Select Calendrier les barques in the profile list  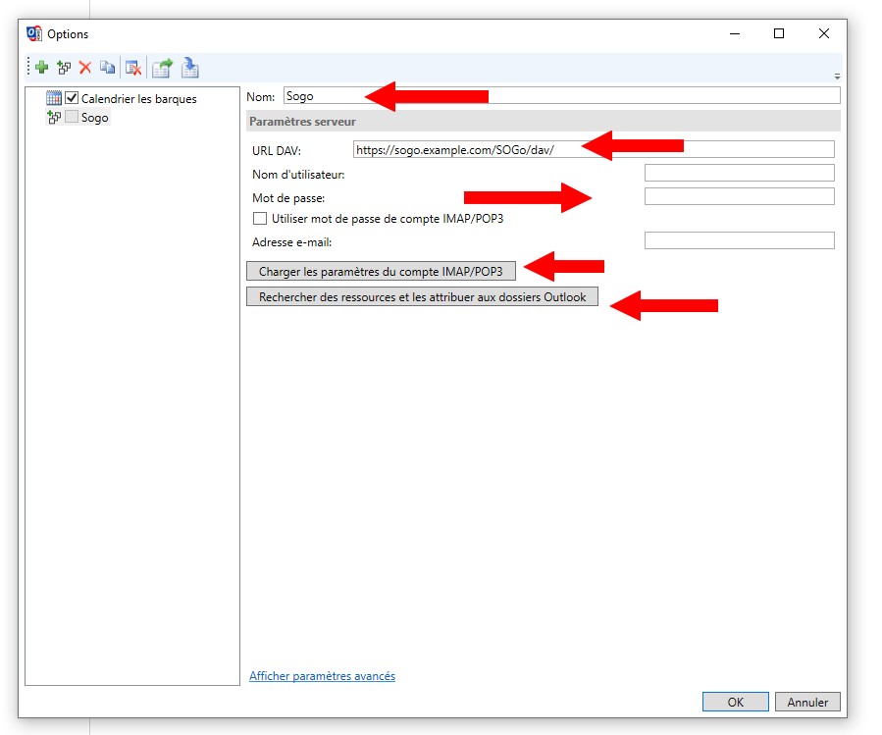click(138, 99)
